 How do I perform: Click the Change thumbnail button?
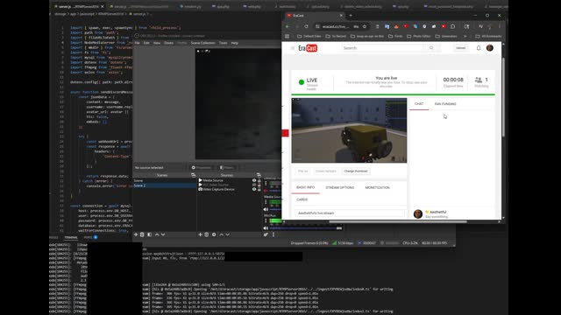[356, 171]
